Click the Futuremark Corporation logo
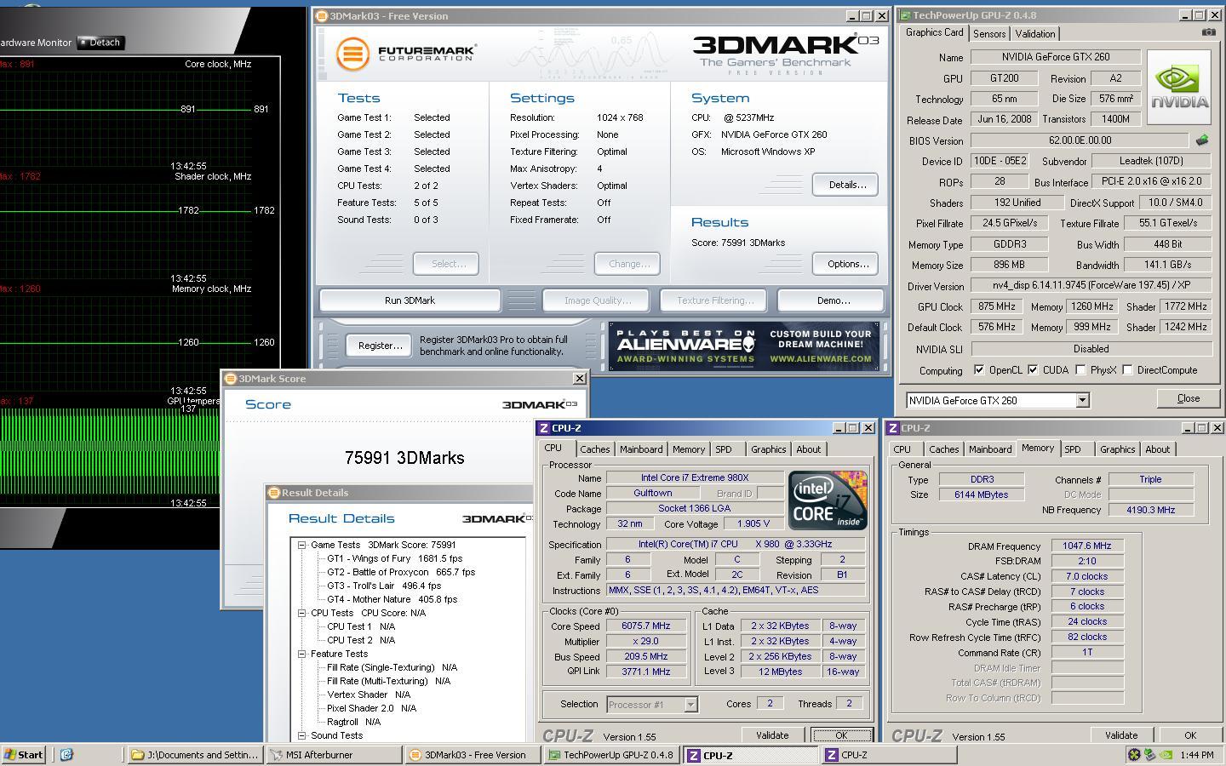The height and width of the screenshot is (766, 1226). 405,54
